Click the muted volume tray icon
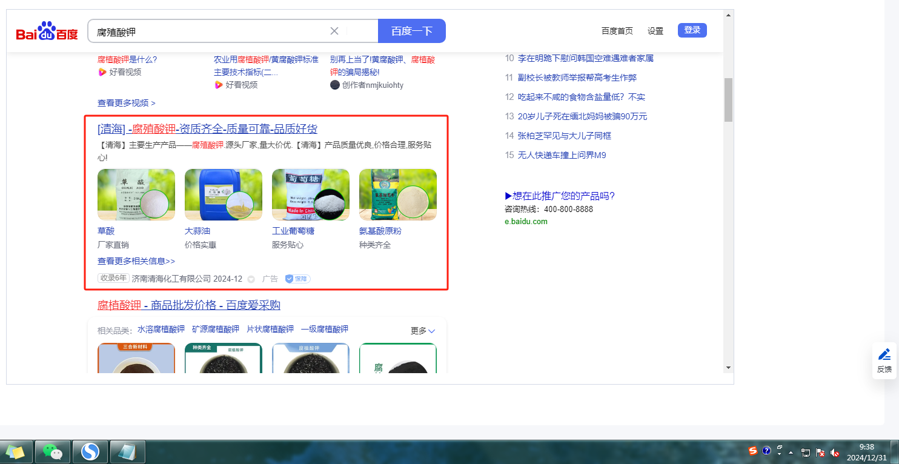899x464 pixels. click(x=835, y=452)
